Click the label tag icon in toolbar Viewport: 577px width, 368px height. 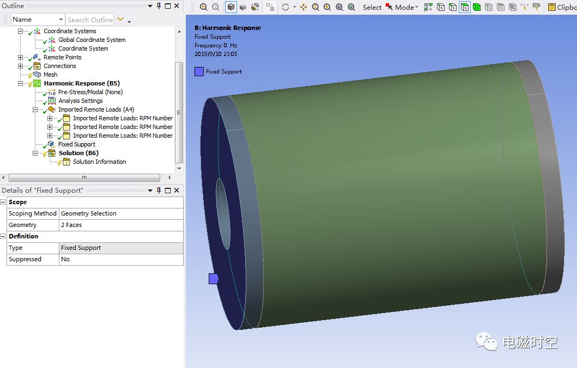click(x=537, y=7)
